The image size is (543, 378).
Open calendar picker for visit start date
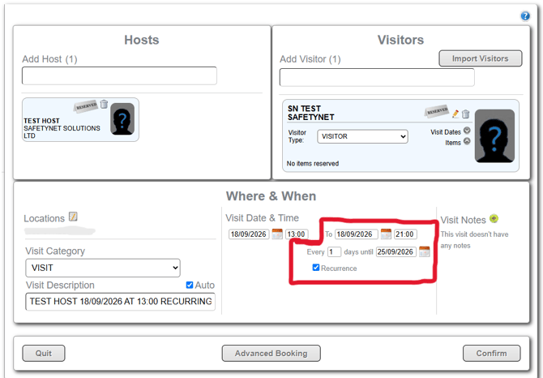[277, 234]
